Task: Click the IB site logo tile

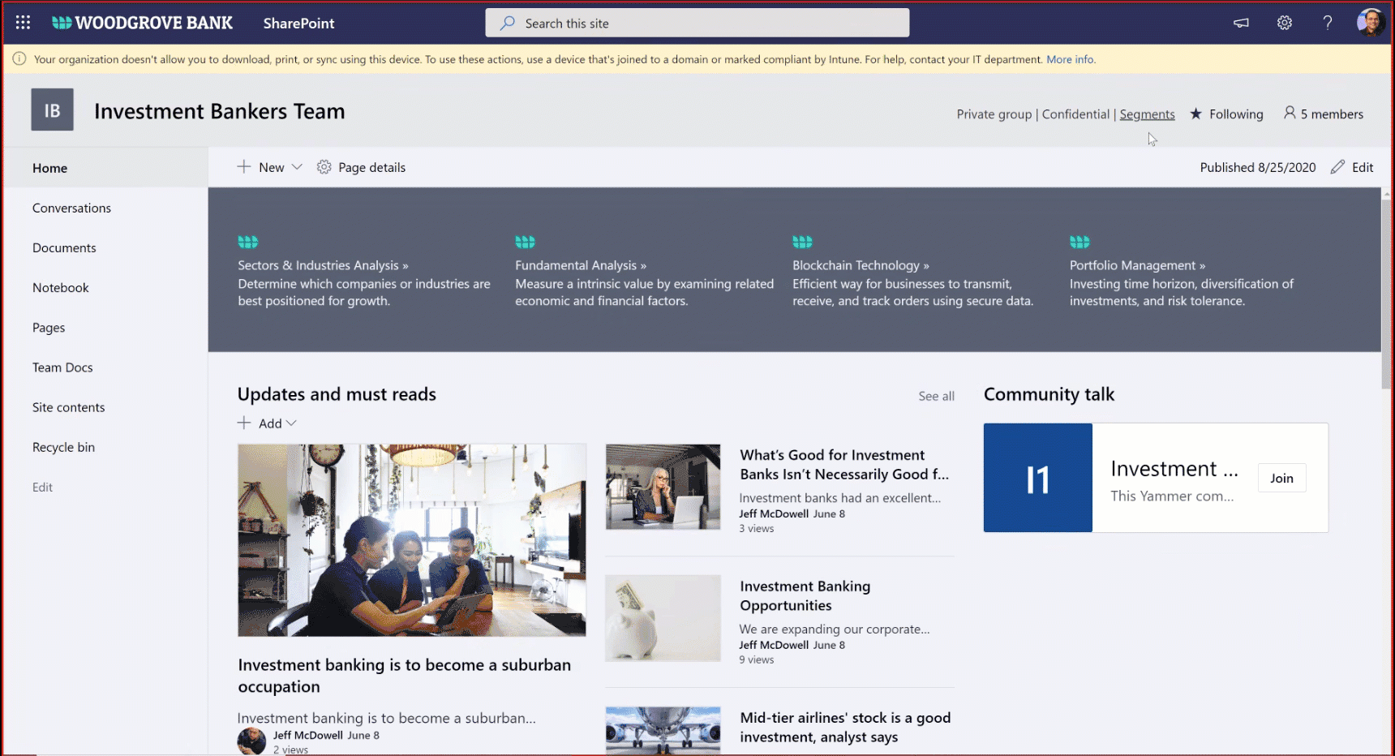Action: [52, 109]
